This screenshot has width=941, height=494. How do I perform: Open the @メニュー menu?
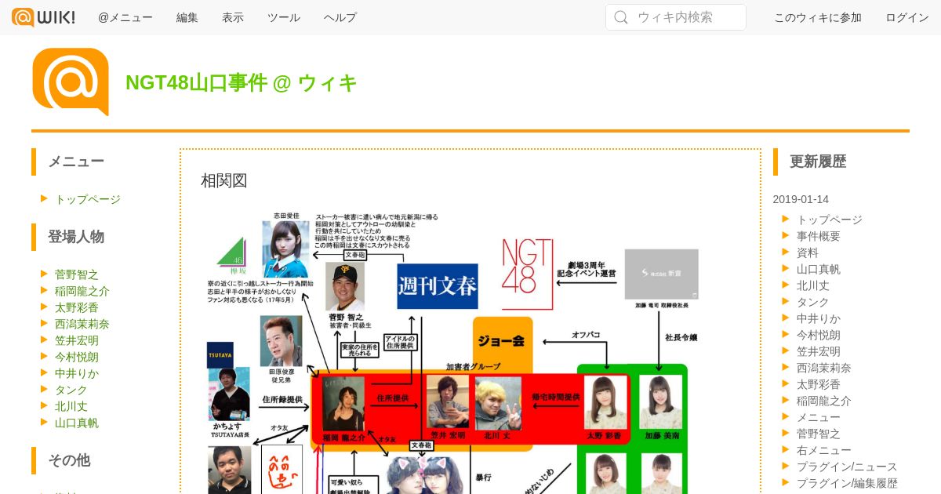[x=125, y=17]
